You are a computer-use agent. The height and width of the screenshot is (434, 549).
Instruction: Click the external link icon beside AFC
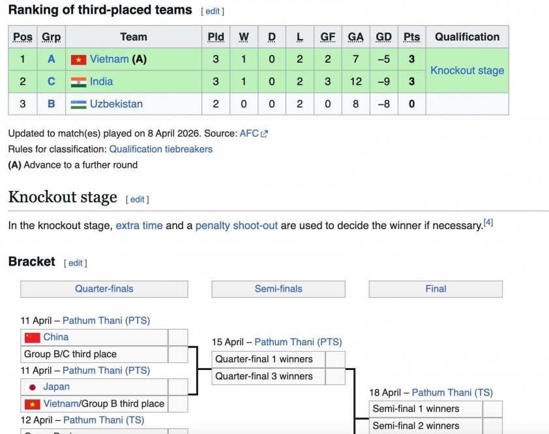coord(264,134)
